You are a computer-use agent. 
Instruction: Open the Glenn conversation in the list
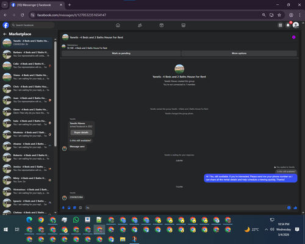(x=27, y=111)
